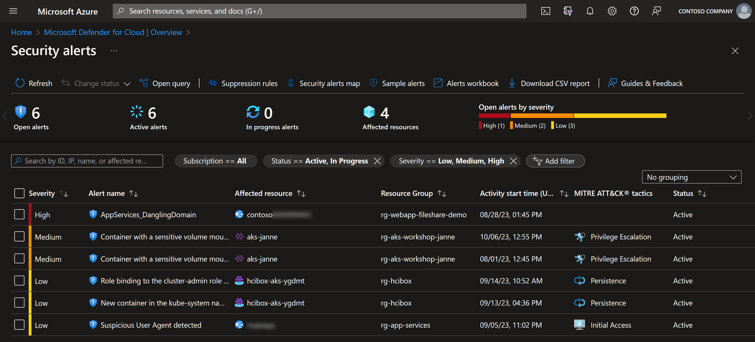
Task: Open directories and subscriptions filter icon
Action: pyautogui.click(x=568, y=11)
